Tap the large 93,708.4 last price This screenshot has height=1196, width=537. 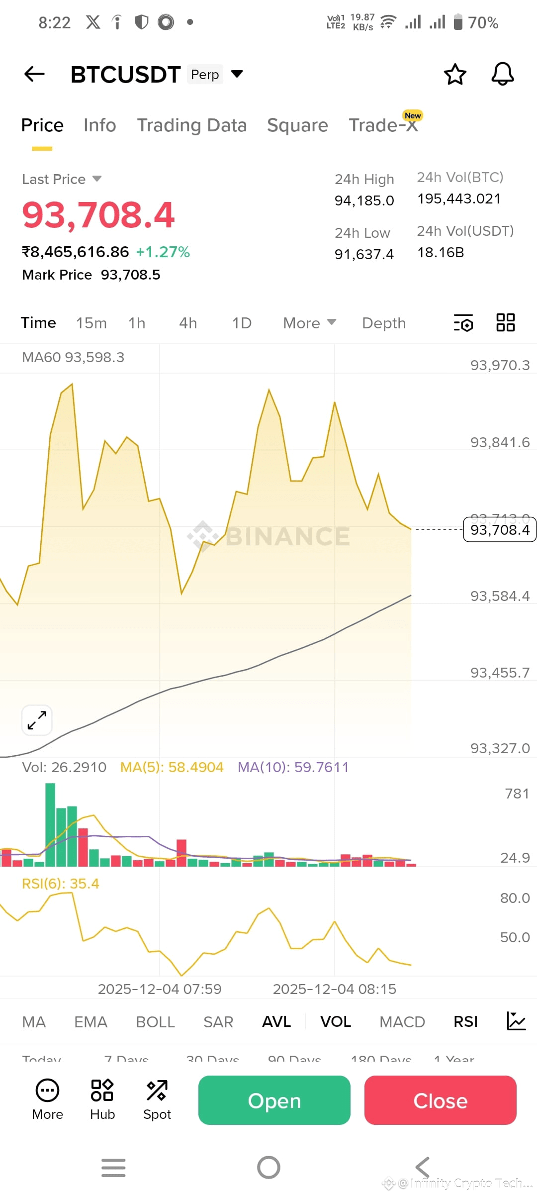[98, 215]
